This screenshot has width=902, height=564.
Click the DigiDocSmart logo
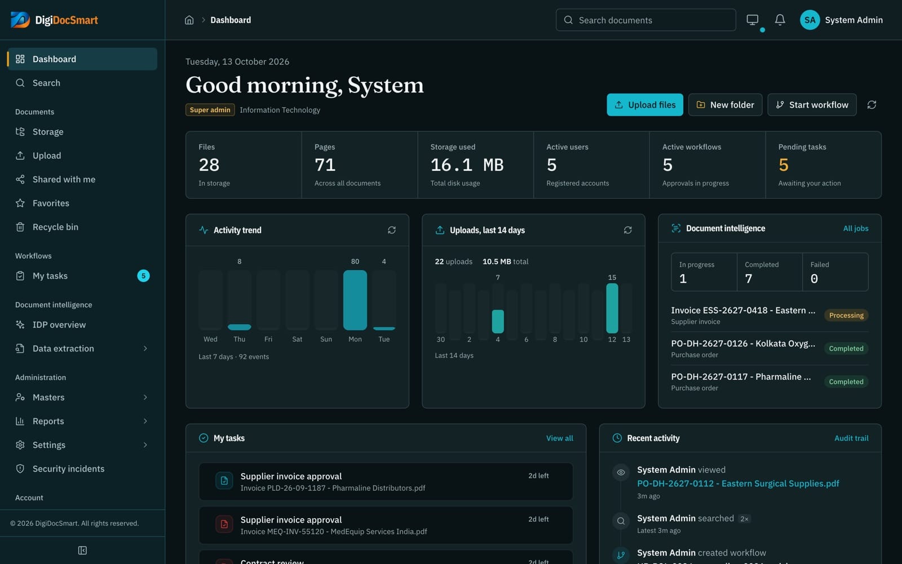pos(54,20)
